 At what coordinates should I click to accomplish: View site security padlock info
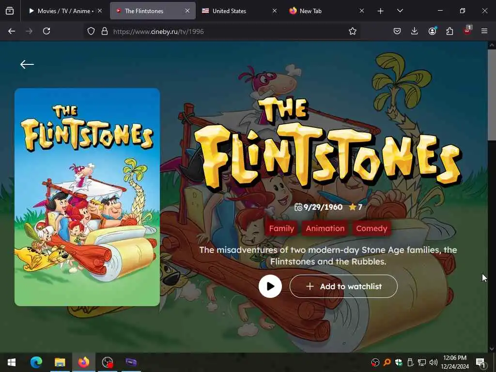105,31
